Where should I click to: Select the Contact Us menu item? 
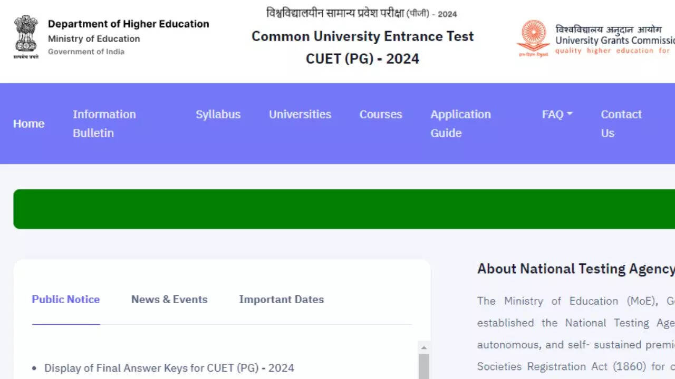(621, 124)
